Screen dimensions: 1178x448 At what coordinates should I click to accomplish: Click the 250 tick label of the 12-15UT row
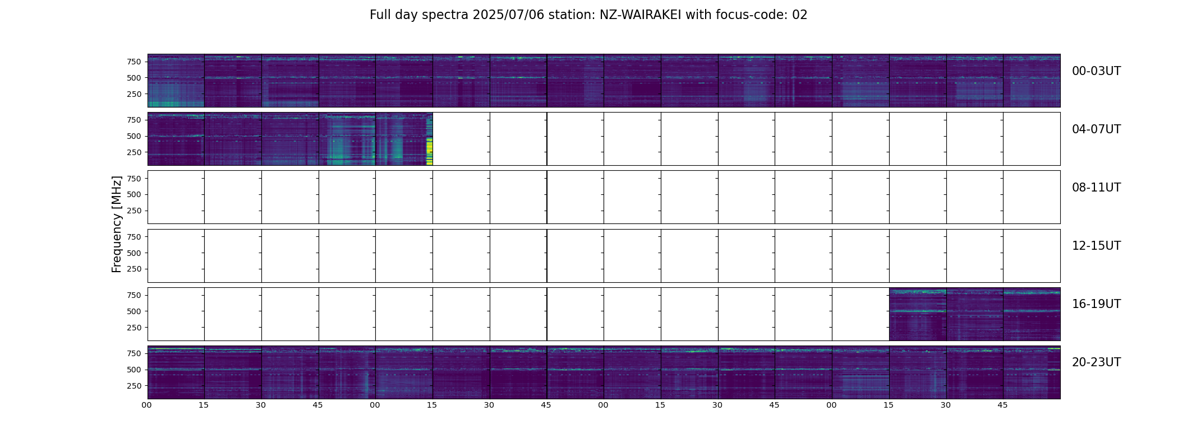pyautogui.click(x=134, y=269)
